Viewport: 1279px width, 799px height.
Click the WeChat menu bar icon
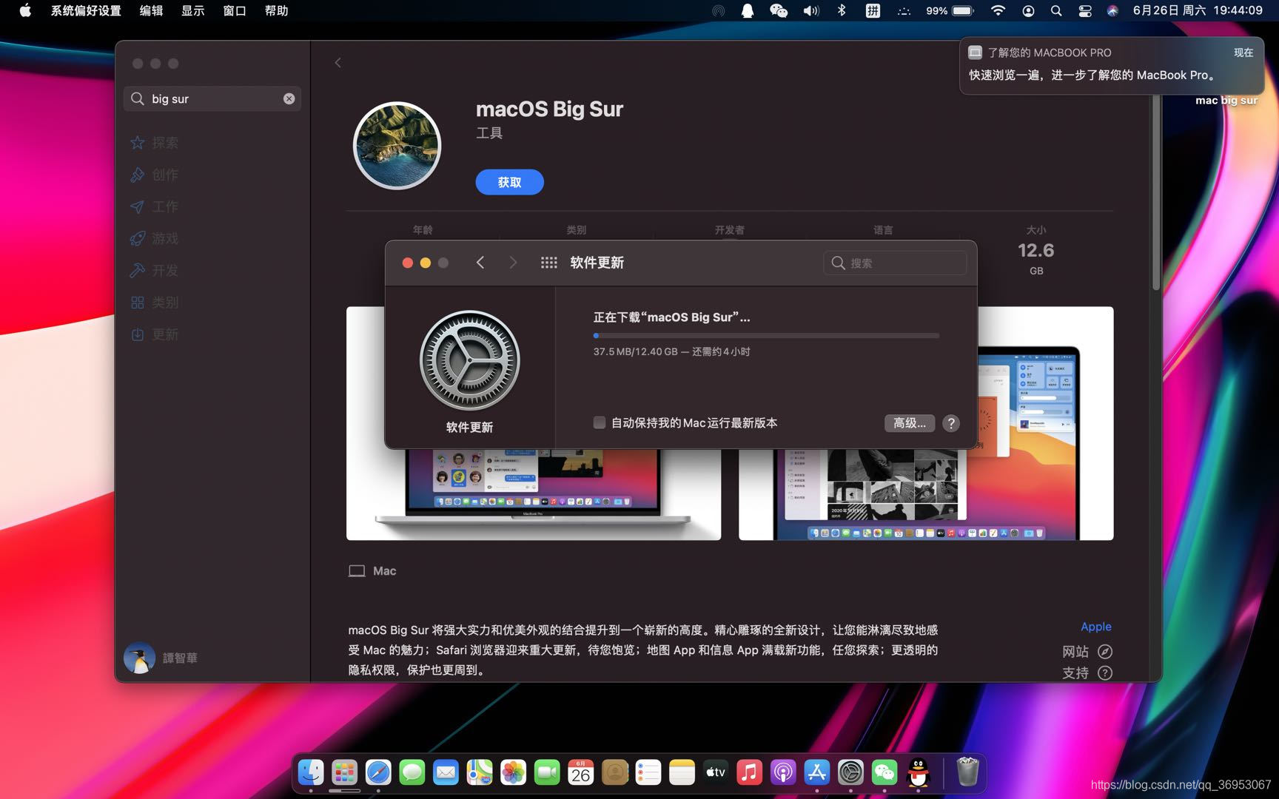click(x=779, y=10)
